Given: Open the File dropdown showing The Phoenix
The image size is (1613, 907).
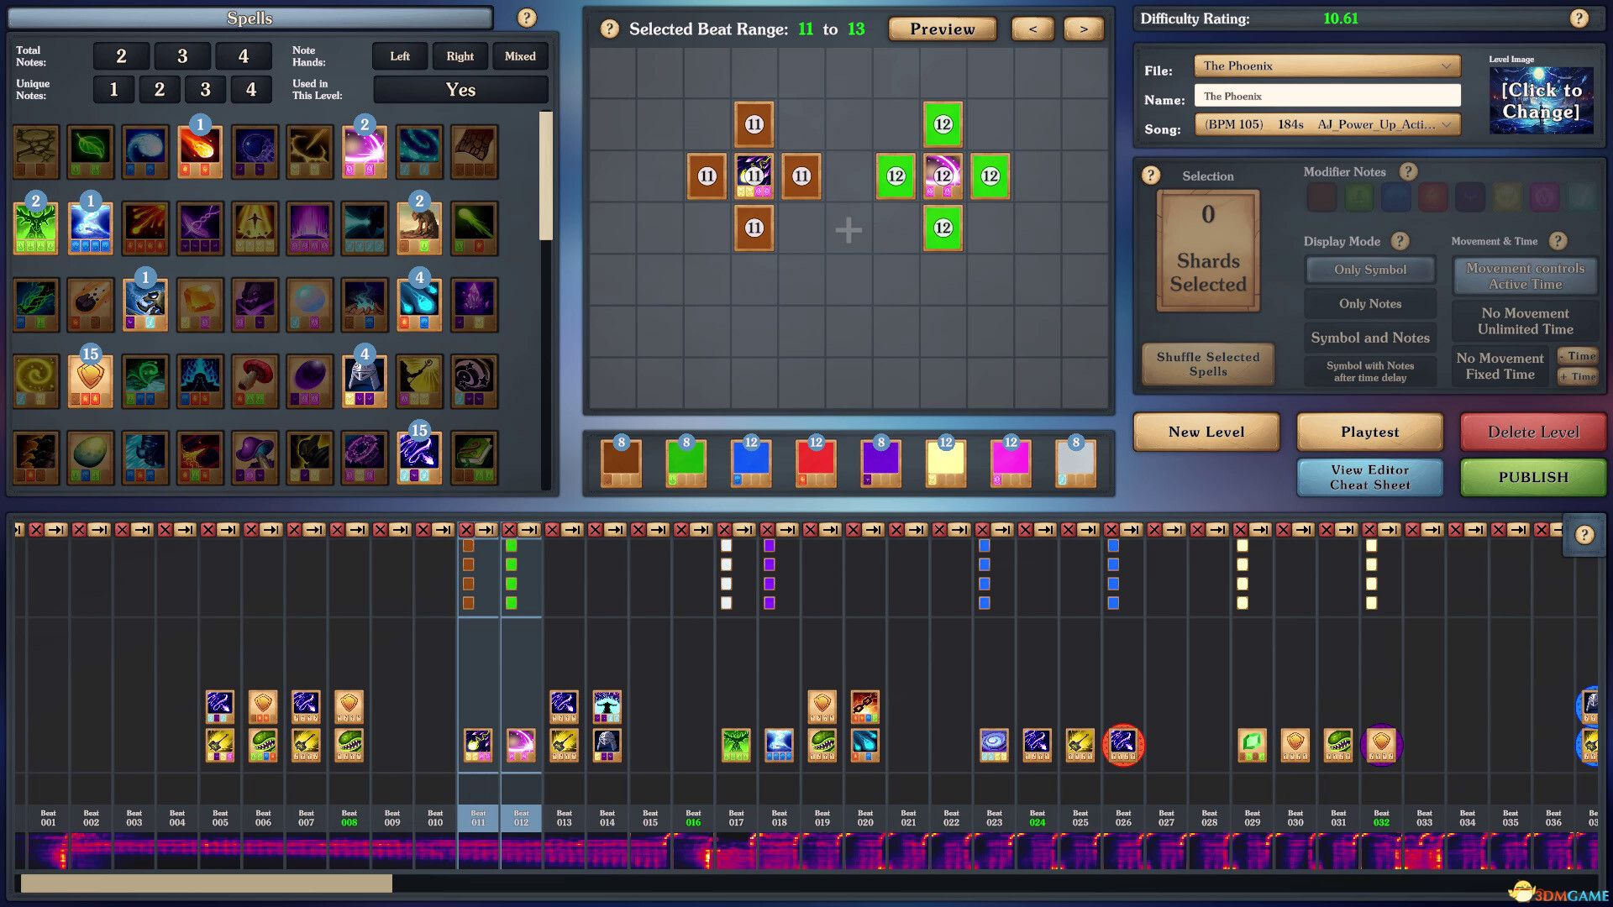Looking at the screenshot, I should click(x=1327, y=66).
